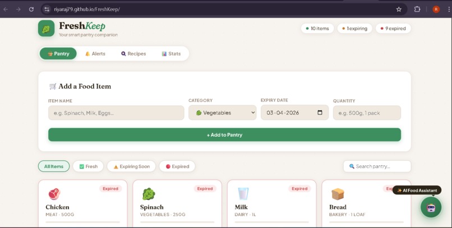The width and height of the screenshot is (452, 228).
Task: Click the Add to Pantry button
Action: point(224,134)
